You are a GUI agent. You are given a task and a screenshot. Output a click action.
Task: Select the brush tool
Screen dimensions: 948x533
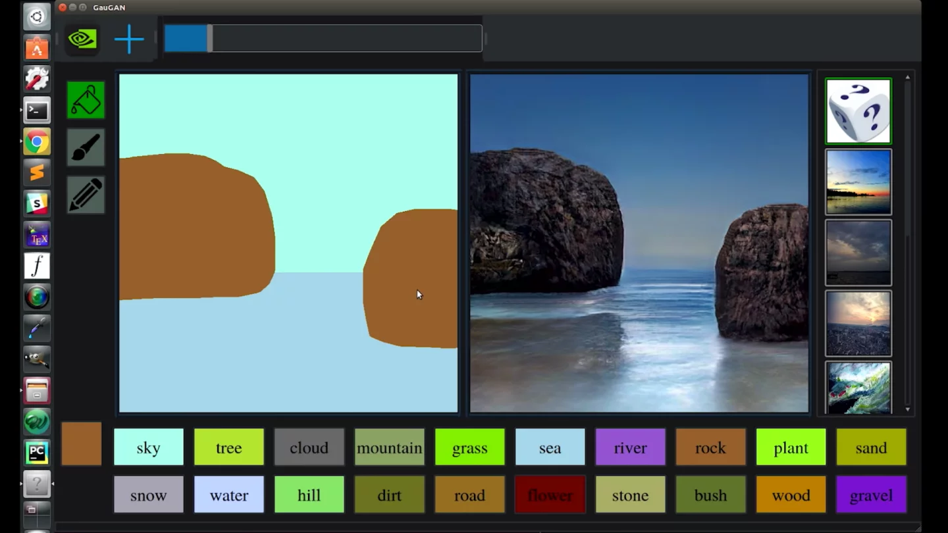[x=86, y=147]
